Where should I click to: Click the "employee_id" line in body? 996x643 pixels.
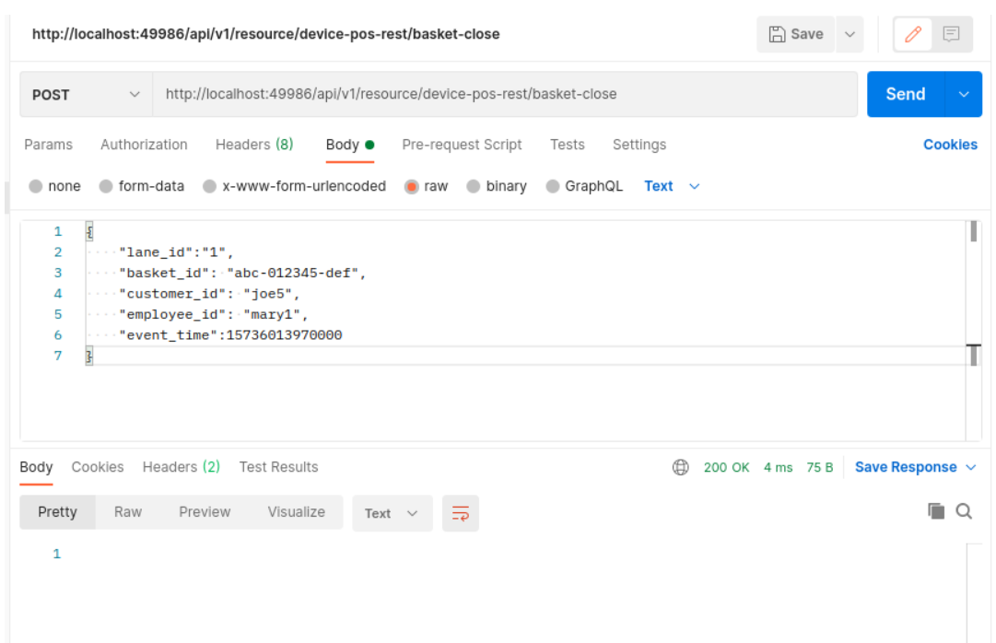(x=214, y=315)
